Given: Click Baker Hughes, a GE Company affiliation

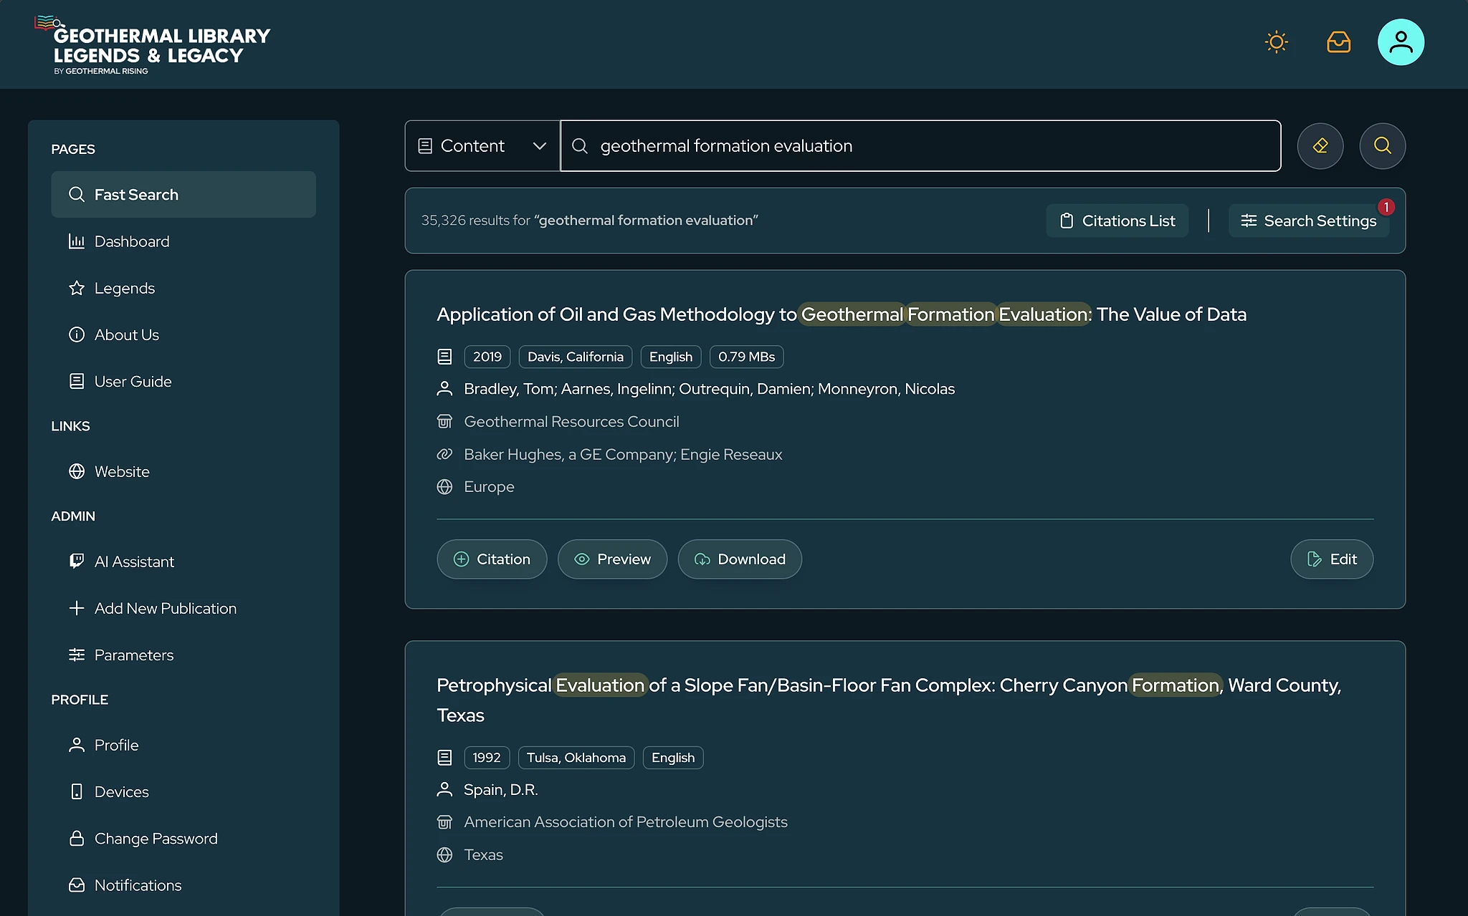Looking at the screenshot, I should [x=623, y=454].
